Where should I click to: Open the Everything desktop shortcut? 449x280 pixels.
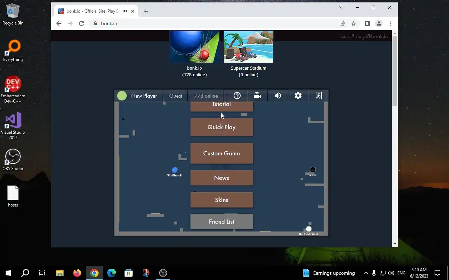pyautogui.click(x=13, y=51)
